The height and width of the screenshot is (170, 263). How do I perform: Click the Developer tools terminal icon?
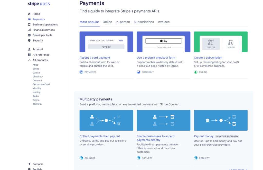(29, 35)
